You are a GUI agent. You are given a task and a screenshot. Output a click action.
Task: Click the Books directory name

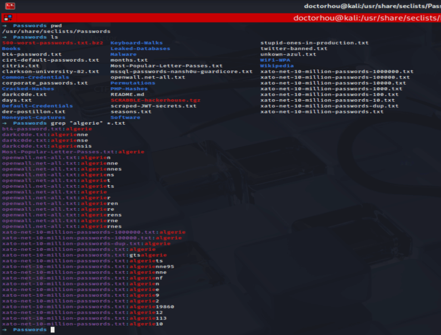pyautogui.click(x=11, y=49)
